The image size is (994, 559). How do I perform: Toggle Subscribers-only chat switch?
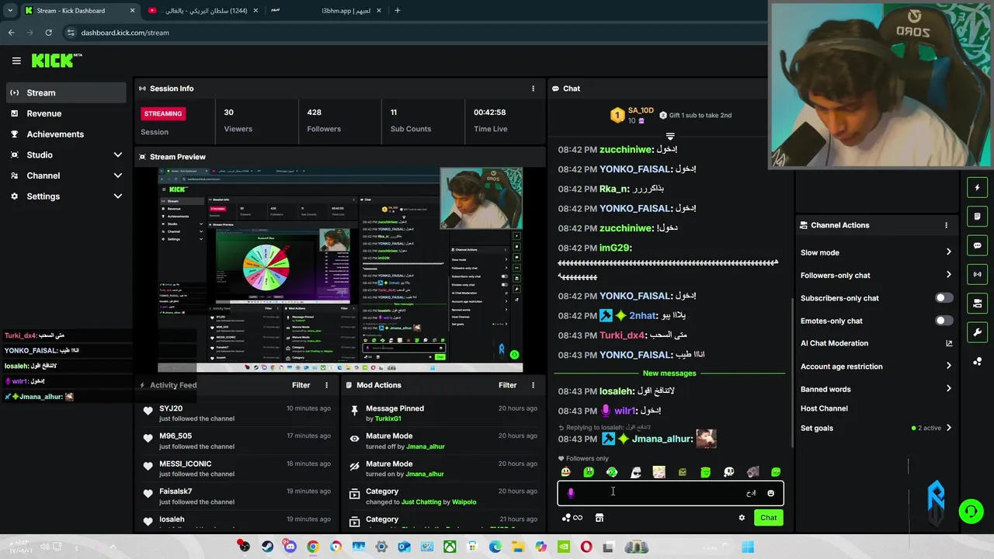(x=944, y=298)
